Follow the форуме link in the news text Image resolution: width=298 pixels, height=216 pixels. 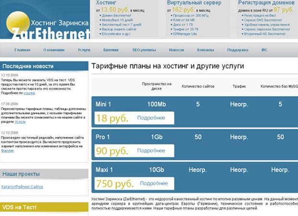coord(7,151)
